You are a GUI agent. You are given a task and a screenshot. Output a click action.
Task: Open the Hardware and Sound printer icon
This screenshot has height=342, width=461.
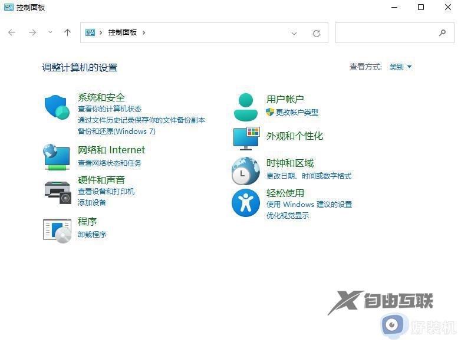(x=58, y=192)
